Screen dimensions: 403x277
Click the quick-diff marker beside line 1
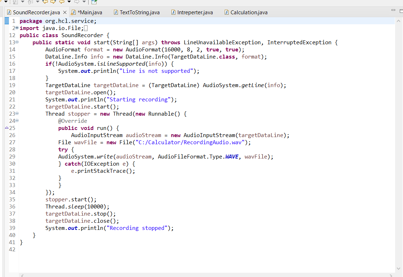click(7, 21)
